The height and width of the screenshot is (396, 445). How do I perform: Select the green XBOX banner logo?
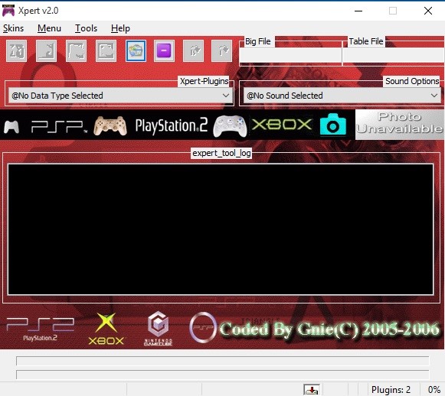point(282,125)
